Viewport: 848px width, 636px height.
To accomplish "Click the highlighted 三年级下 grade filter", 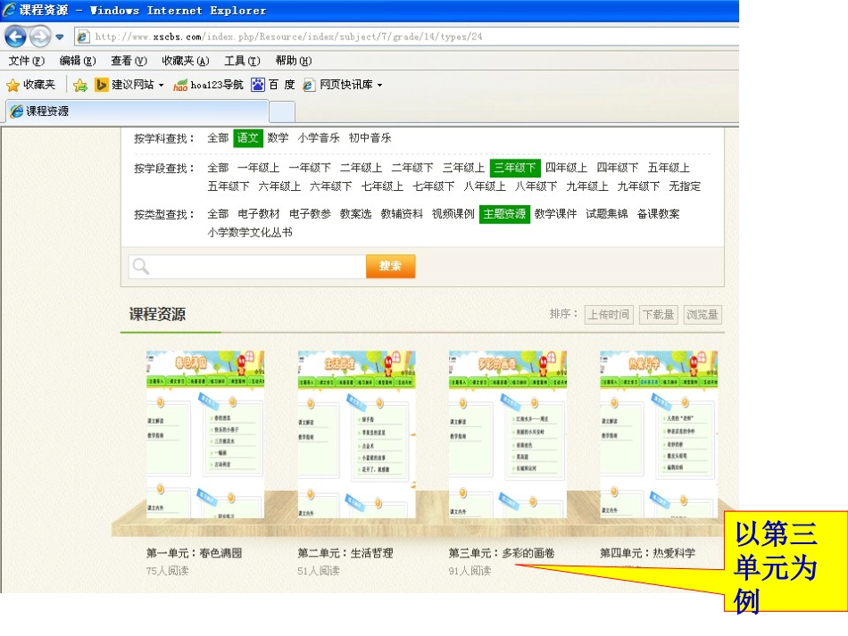I will coord(515,168).
